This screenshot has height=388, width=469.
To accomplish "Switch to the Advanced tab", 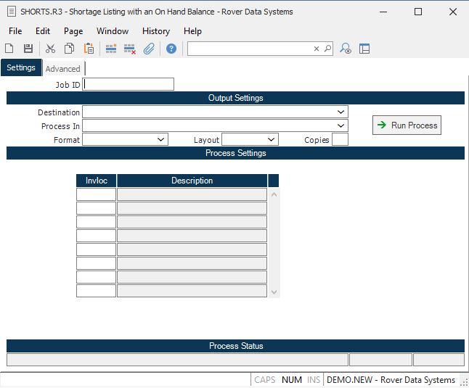I will [x=63, y=69].
